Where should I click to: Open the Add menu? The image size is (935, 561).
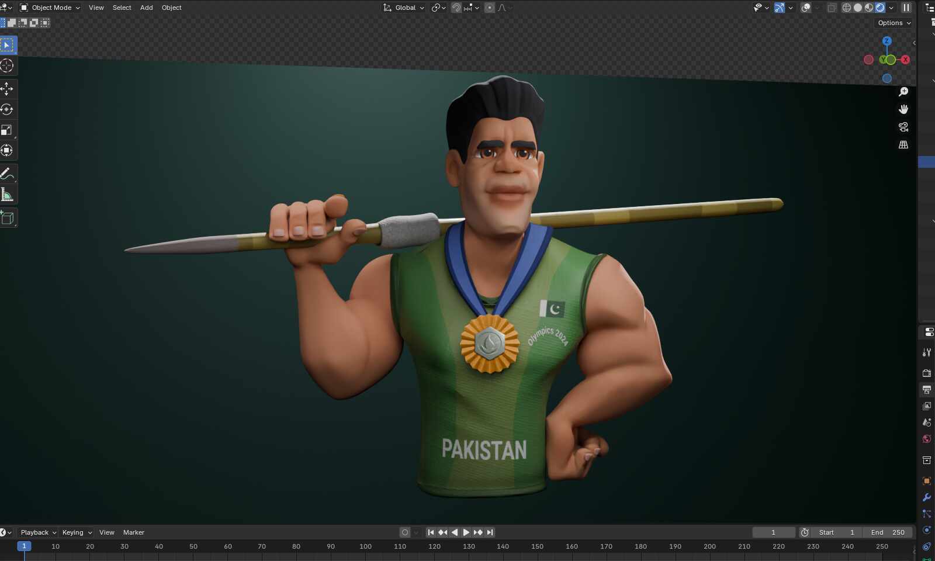pyautogui.click(x=147, y=8)
